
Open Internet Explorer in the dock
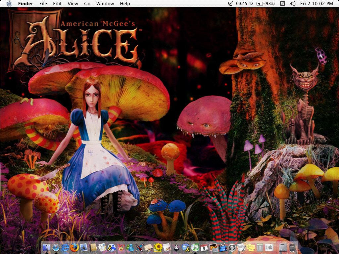point(65,247)
